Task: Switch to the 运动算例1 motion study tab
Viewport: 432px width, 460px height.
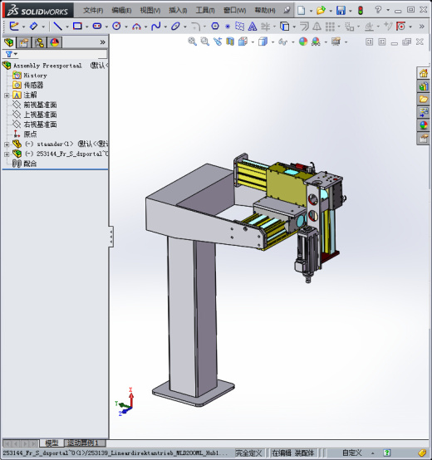Action: click(83, 443)
